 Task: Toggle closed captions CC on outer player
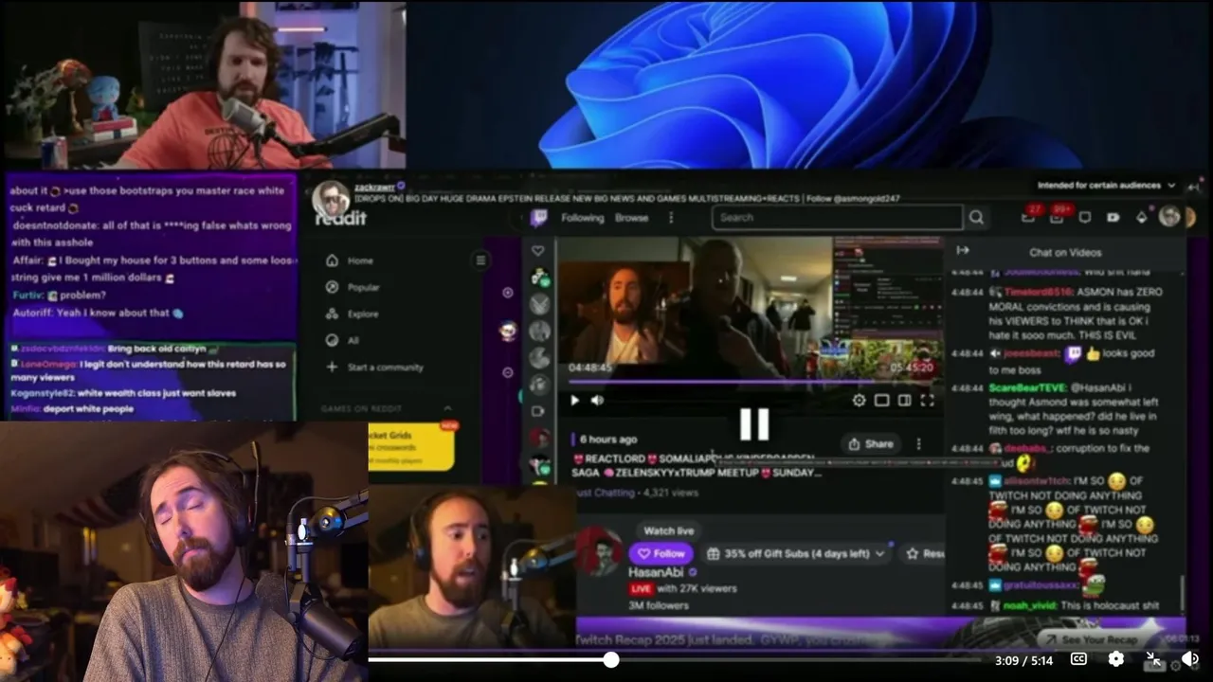point(1078,659)
